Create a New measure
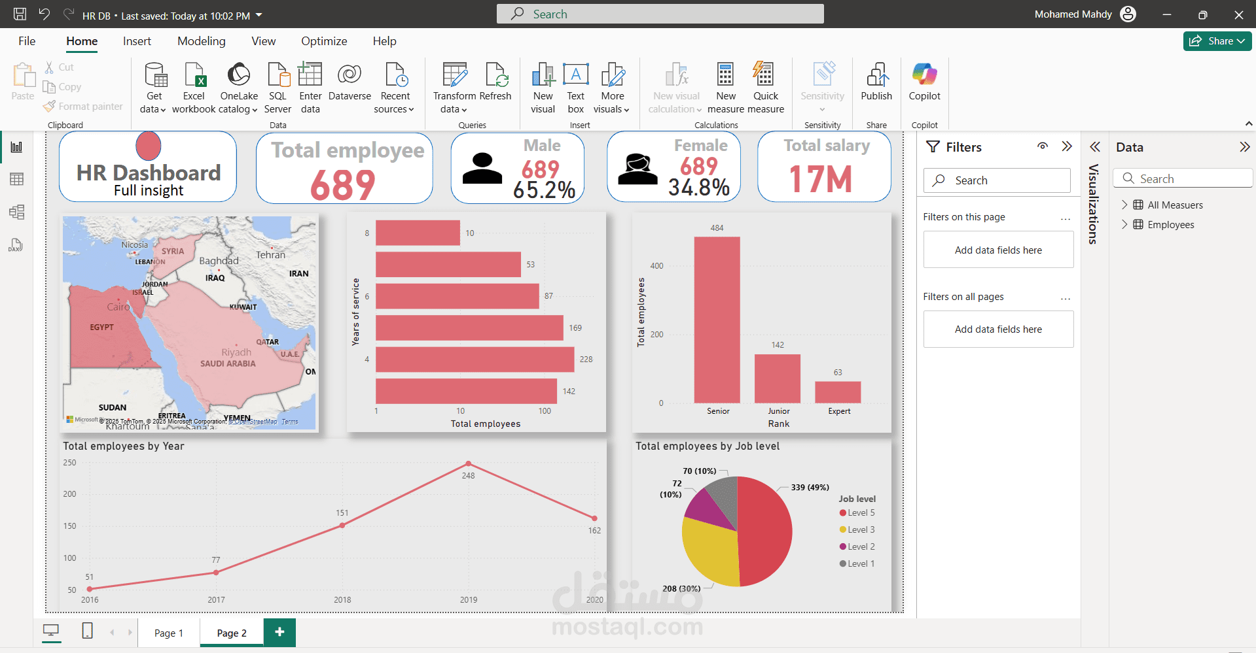The height and width of the screenshot is (653, 1256). [x=726, y=88]
